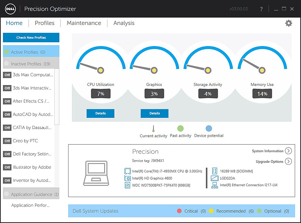Click the Storage Activity gauge dial
The width and height of the screenshot is (301, 223).
208,60
